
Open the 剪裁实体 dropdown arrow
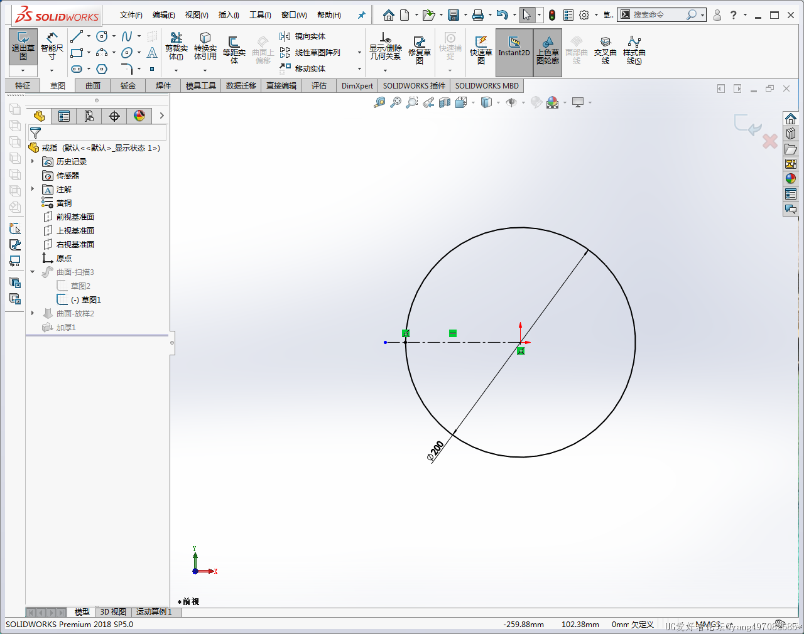coord(177,70)
